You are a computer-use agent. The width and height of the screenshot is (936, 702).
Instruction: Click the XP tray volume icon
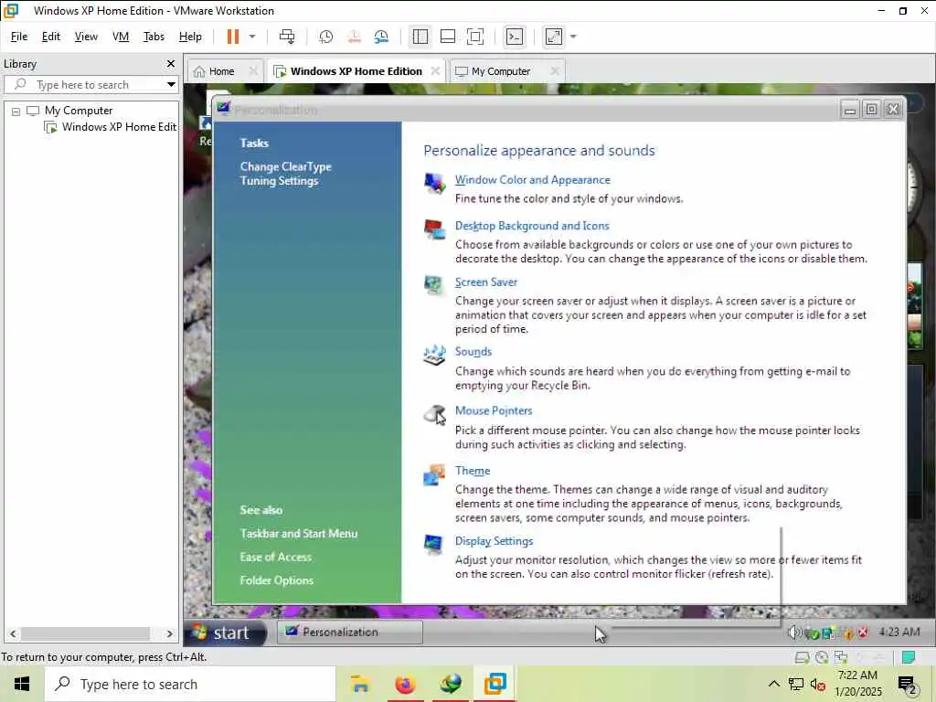(x=793, y=633)
